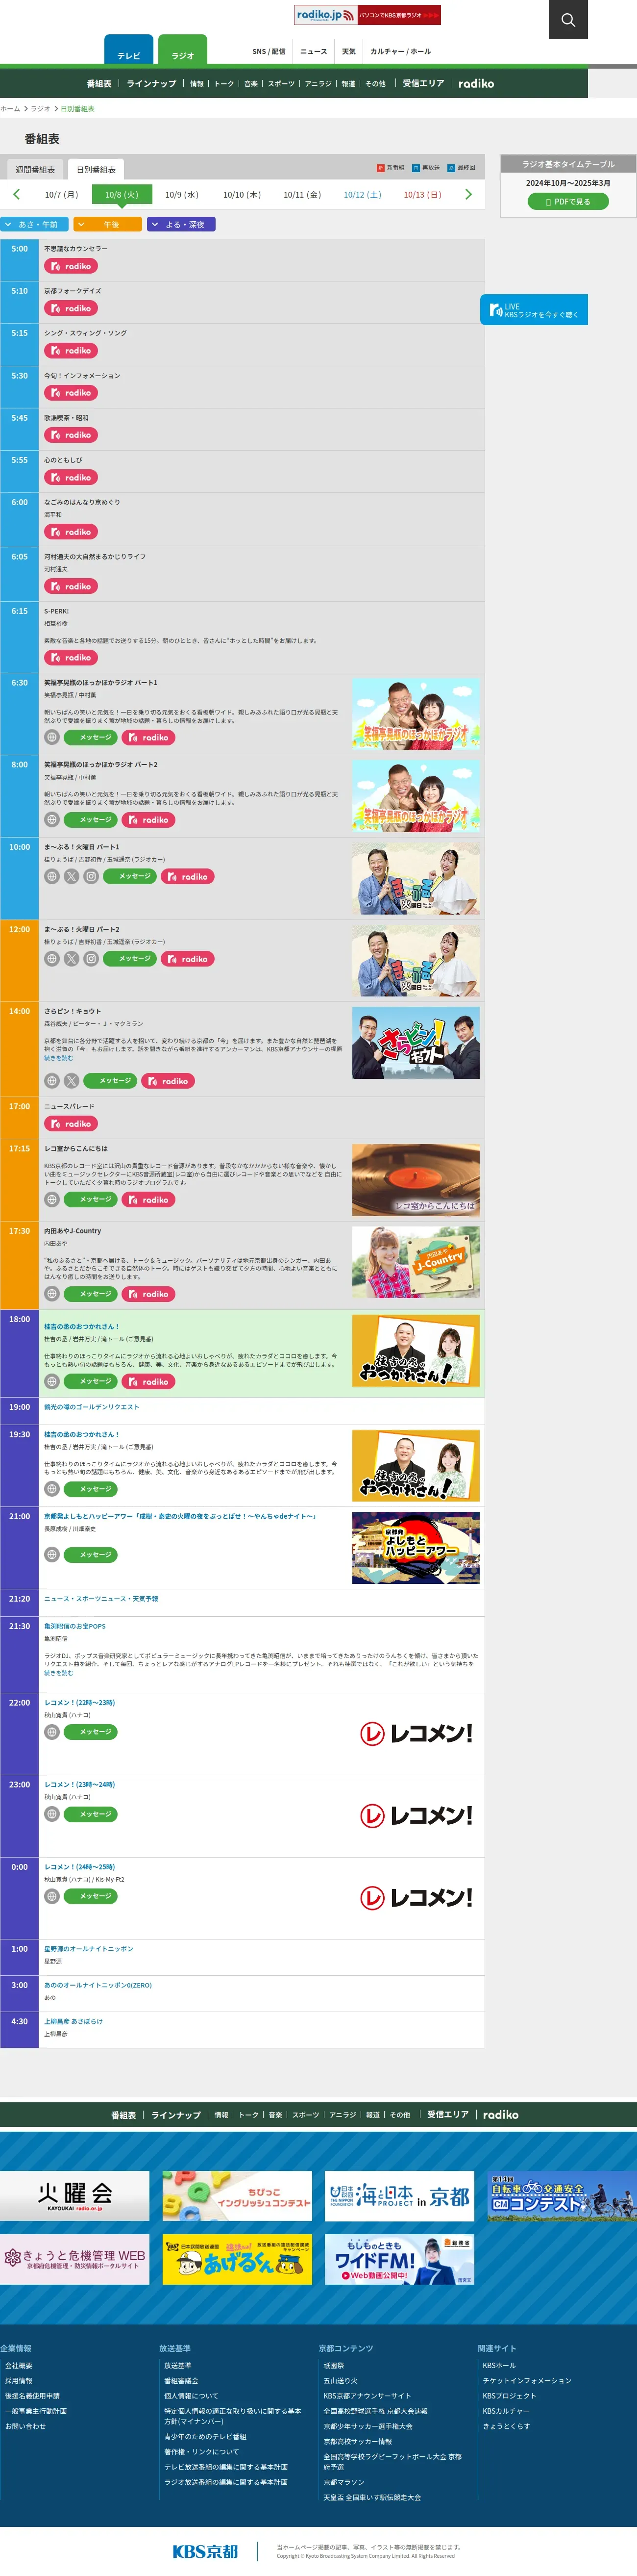This screenshot has height=2576, width=637.
Task: Click the LIVE KBS radio listen badge
Action: click(x=534, y=310)
